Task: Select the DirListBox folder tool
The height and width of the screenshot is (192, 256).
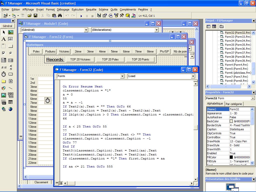Action: point(3,81)
